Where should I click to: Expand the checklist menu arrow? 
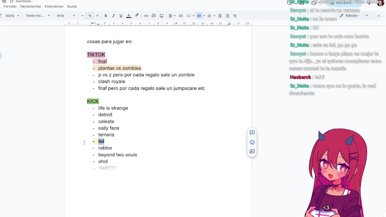(194, 16)
